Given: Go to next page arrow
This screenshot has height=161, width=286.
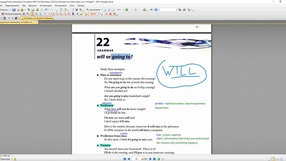Looking at the screenshot, I should coord(150,159).
